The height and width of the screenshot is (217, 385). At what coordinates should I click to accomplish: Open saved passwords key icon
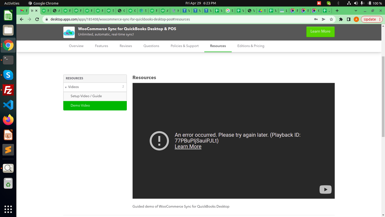pyautogui.click(x=316, y=19)
